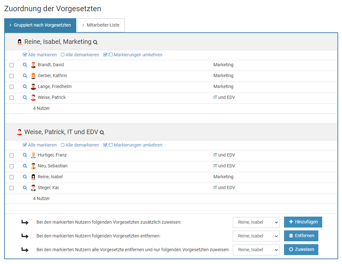Tick the checkbox for Brandt, David
The image size is (342, 264).
pos(12,65)
